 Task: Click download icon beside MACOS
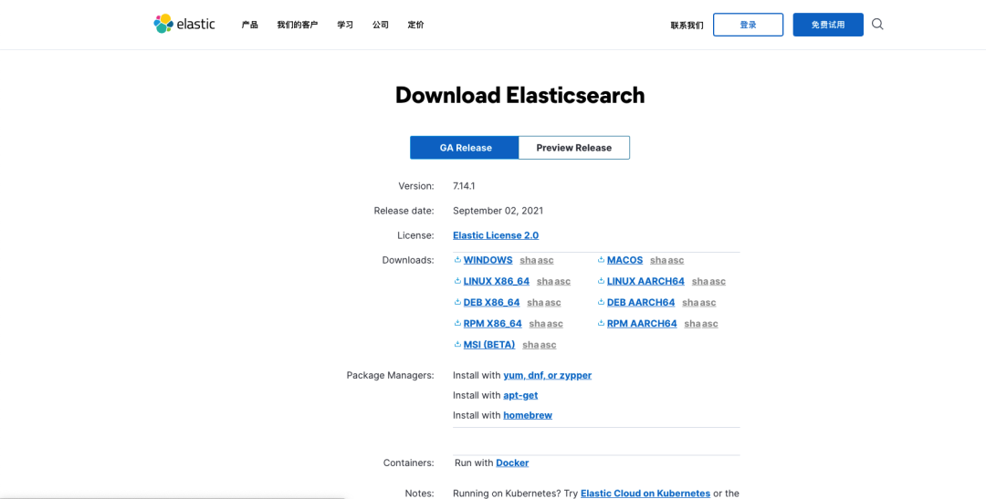point(601,260)
